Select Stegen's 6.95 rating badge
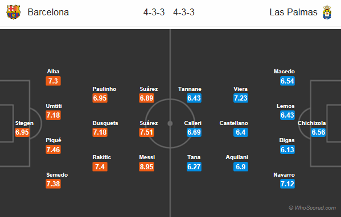 coord(22,132)
